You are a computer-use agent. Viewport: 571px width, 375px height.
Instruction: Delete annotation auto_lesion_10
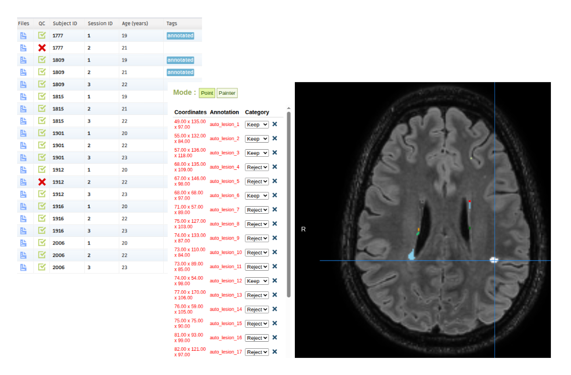pyautogui.click(x=275, y=252)
